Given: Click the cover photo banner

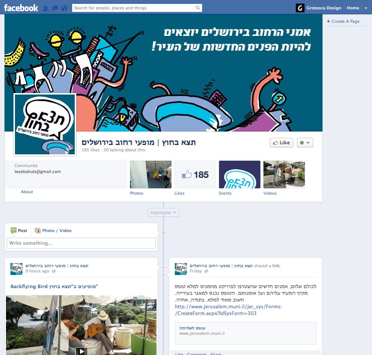Looking at the screenshot, I should tap(163, 73).
